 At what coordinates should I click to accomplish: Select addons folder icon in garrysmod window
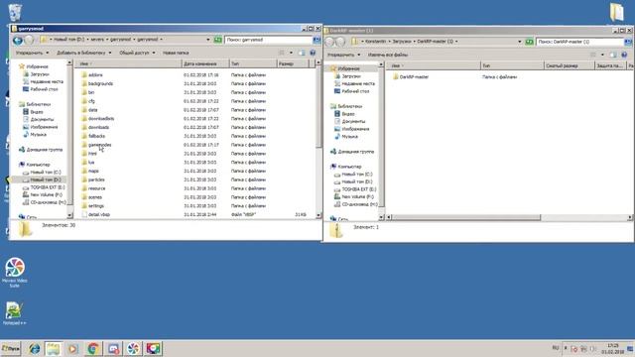click(84, 75)
